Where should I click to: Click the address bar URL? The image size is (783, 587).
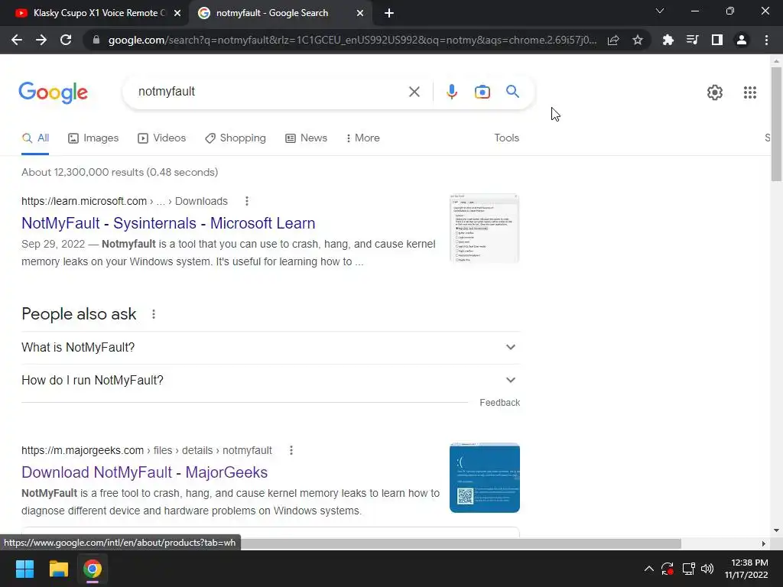(x=352, y=40)
